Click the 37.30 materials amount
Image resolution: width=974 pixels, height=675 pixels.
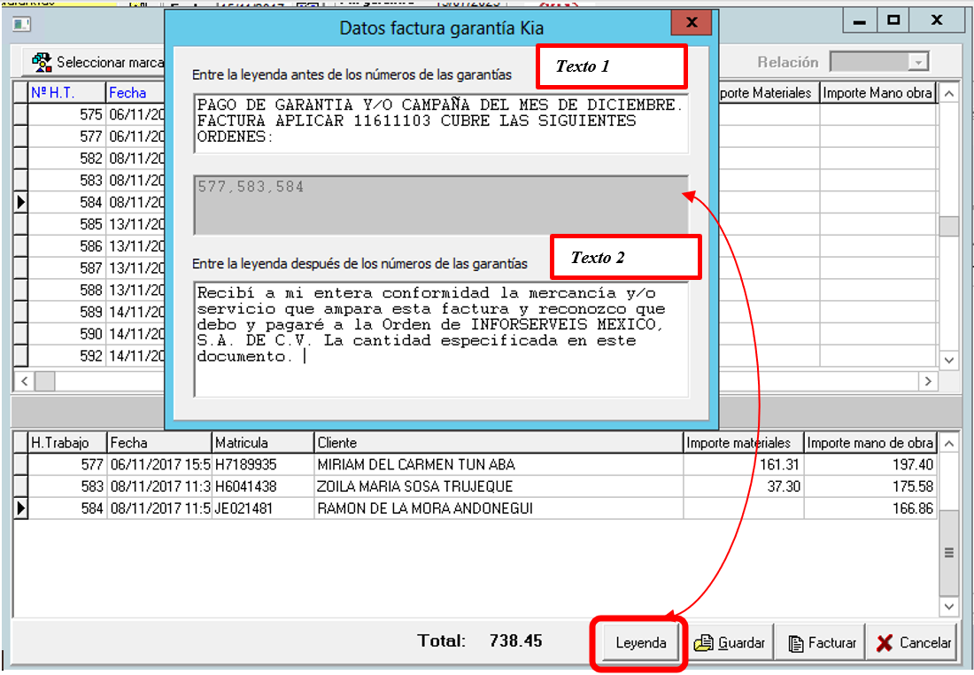click(784, 486)
